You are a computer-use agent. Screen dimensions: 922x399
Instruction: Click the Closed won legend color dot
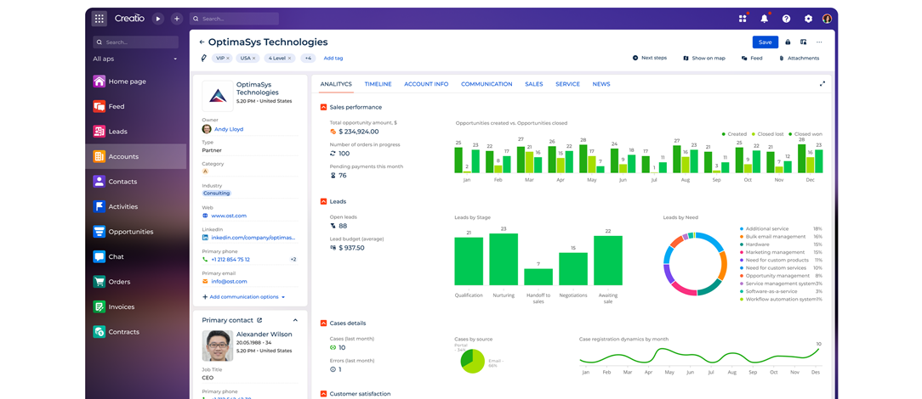pyautogui.click(x=790, y=134)
